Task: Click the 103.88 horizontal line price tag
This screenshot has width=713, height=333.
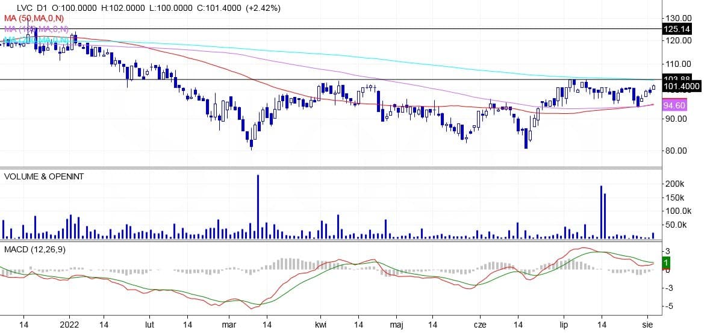Action: click(675, 79)
